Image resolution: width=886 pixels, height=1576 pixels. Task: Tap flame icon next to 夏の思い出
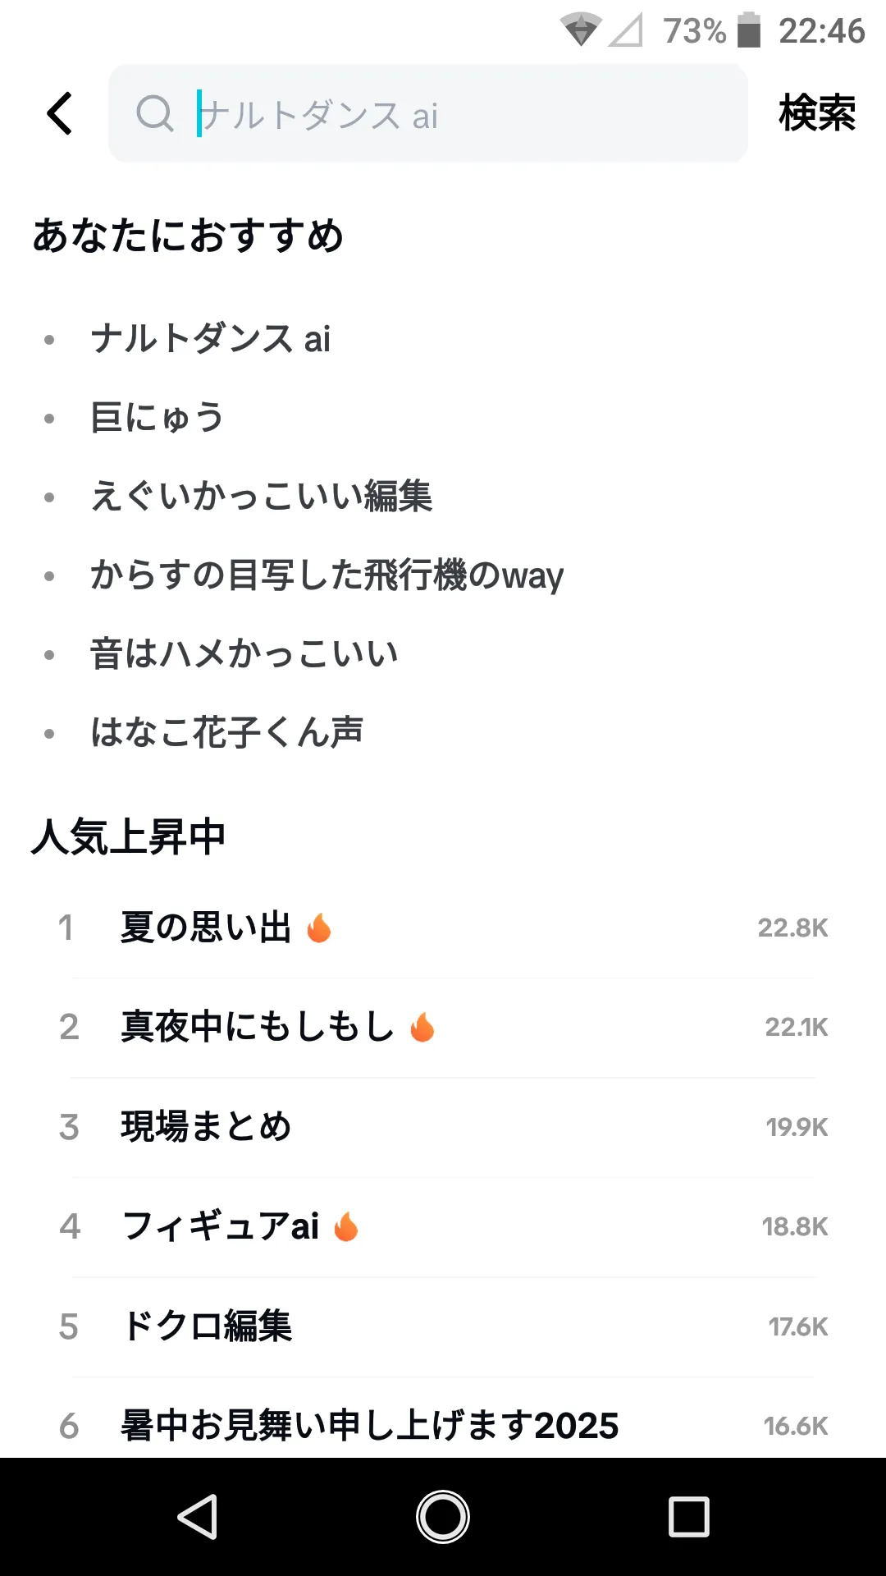318,928
